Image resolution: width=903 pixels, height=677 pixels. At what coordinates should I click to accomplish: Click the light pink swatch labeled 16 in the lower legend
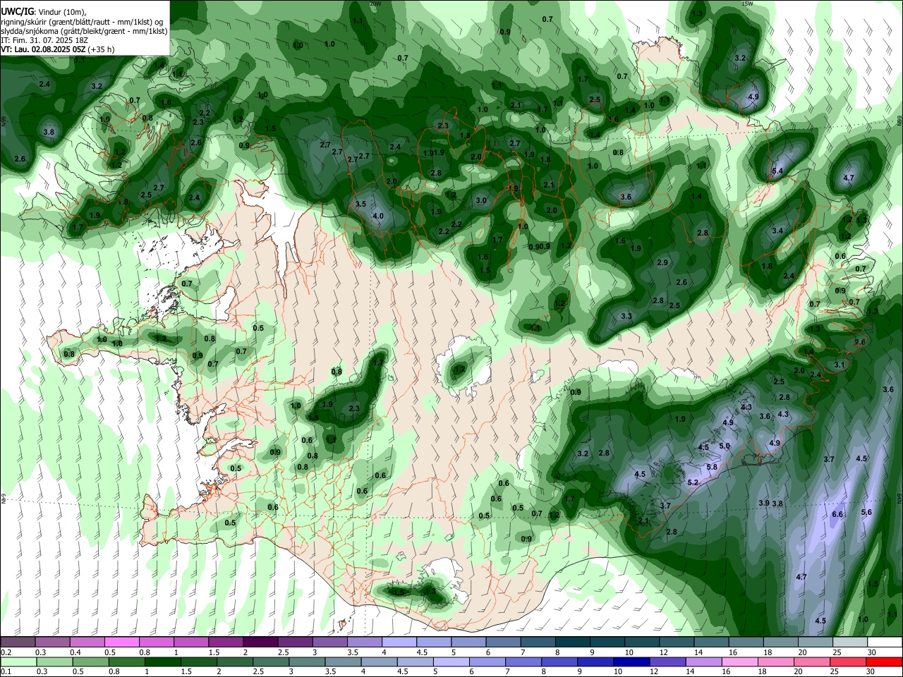pos(739,661)
